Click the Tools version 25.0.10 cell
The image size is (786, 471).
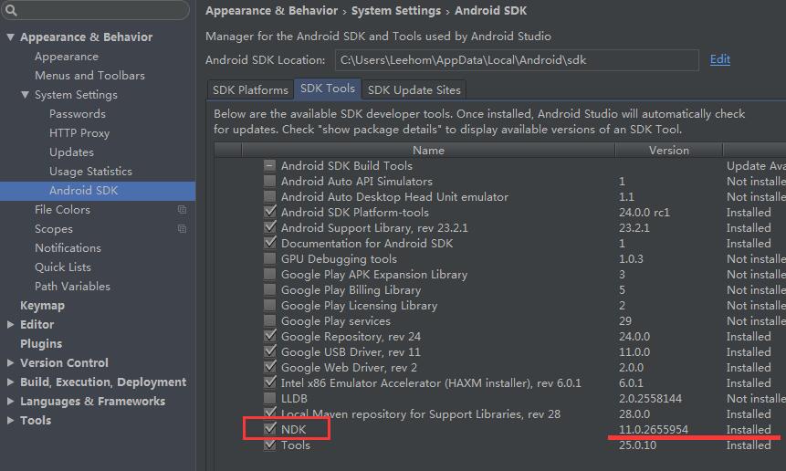coord(637,445)
